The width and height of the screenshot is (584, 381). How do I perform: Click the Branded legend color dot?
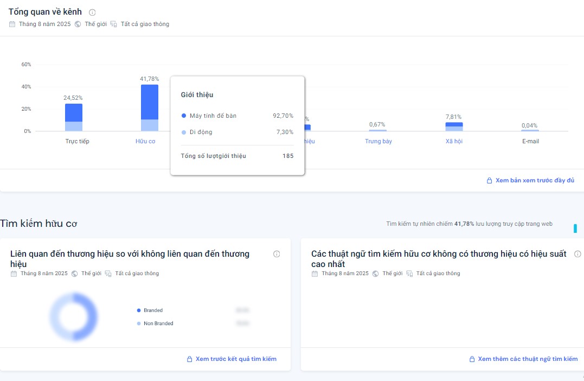[x=139, y=310]
